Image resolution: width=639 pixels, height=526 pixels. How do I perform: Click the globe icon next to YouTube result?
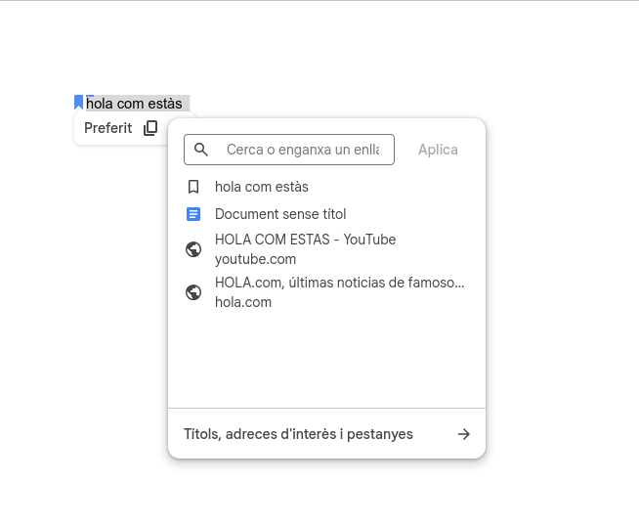point(193,249)
